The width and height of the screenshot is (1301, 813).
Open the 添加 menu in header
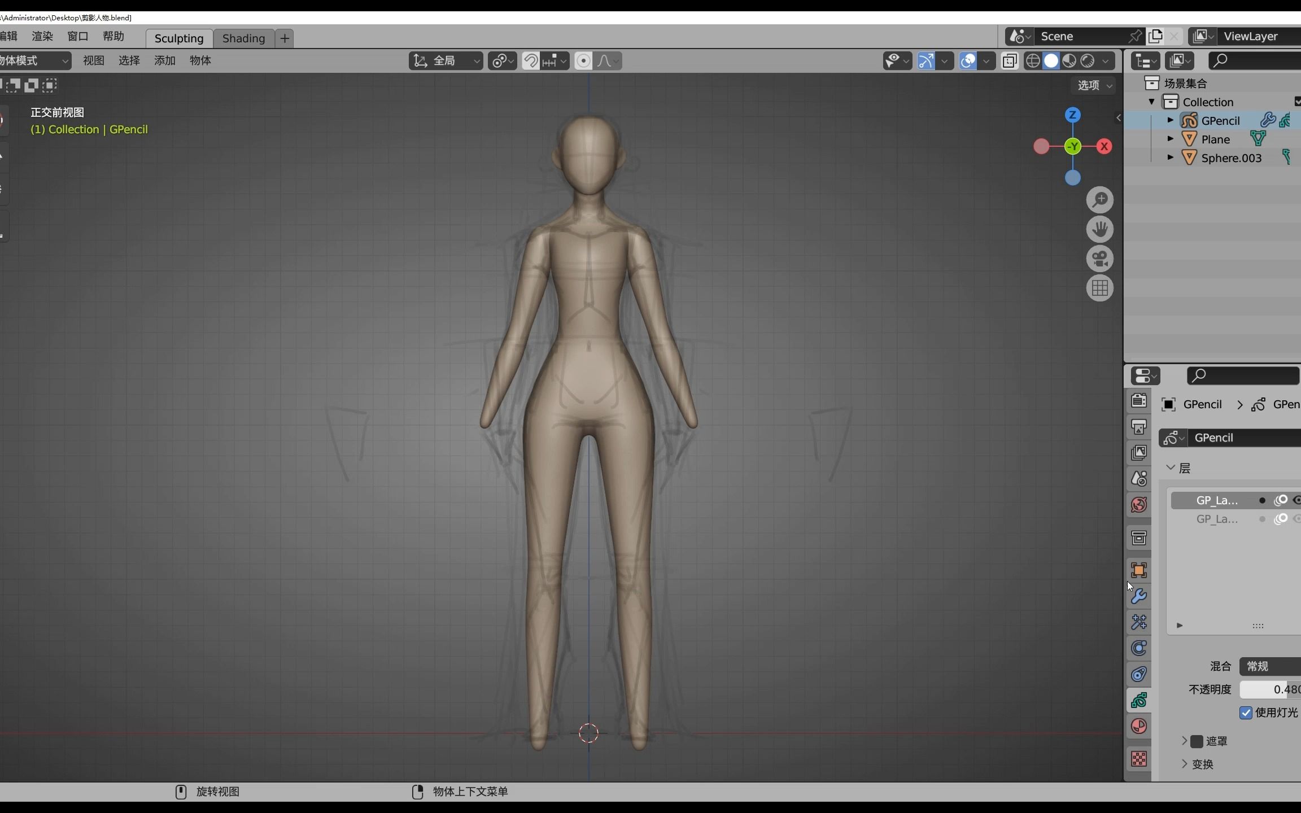164,60
